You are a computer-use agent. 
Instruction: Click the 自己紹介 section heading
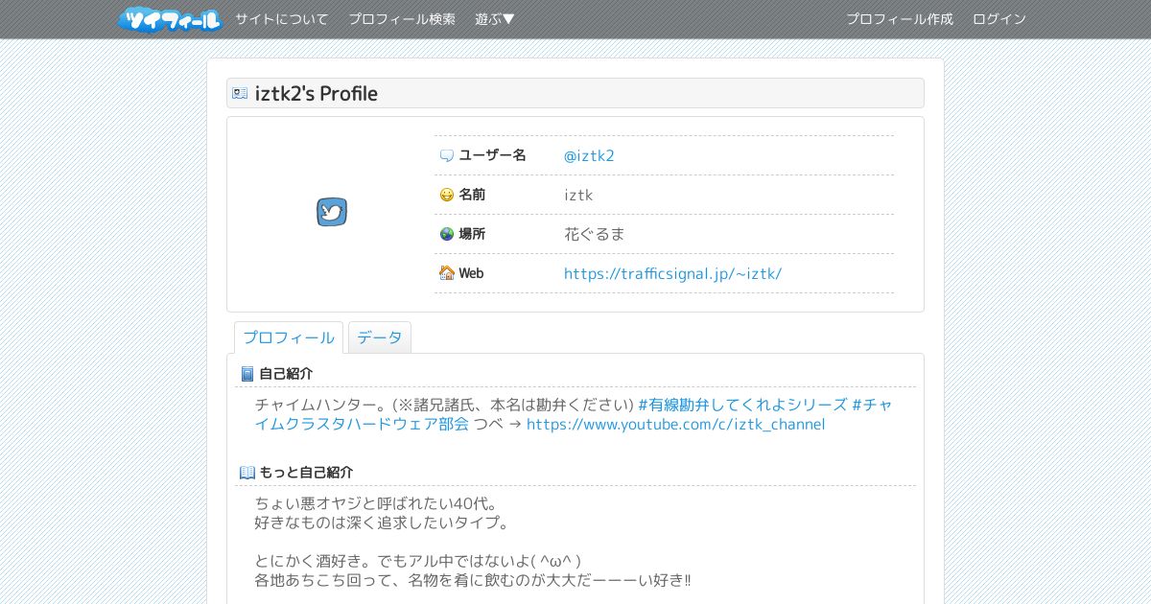pos(286,374)
